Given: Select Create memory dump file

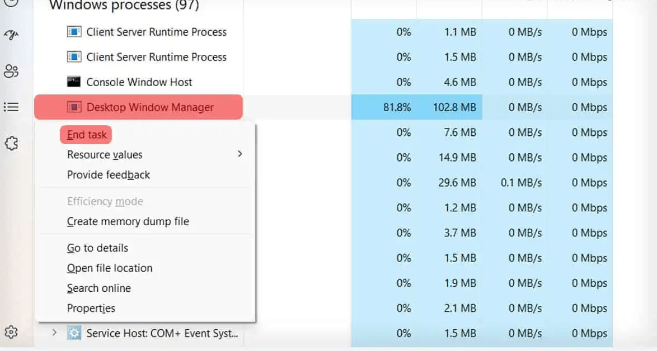Looking at the screenshot, I should [x=129, y=221].
